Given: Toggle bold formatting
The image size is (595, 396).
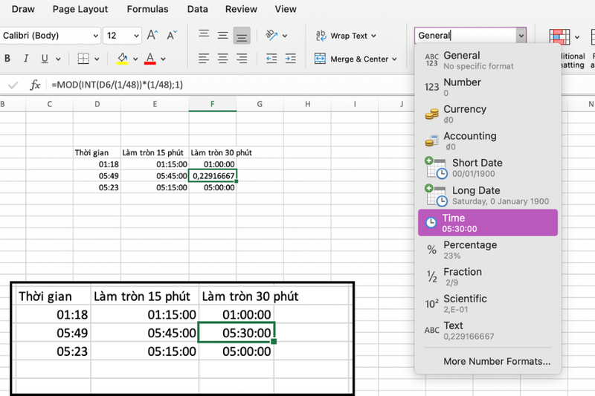Looking at the screenshot, I should 7,59.
